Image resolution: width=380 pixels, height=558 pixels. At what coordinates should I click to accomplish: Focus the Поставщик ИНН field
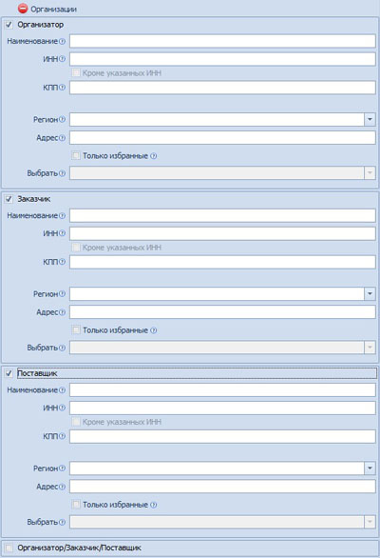click(x=222, y=408)
